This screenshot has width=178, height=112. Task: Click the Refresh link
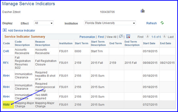click(151, 23)
